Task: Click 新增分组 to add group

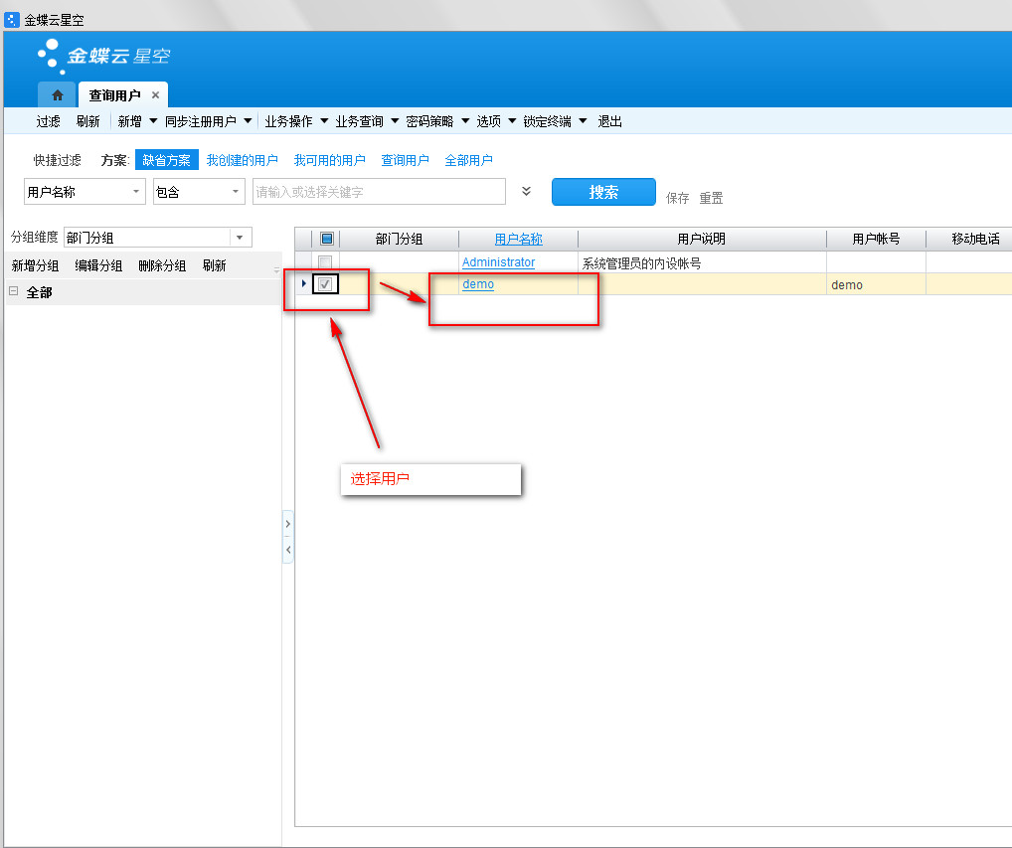Action: click(x=35, y=265)
